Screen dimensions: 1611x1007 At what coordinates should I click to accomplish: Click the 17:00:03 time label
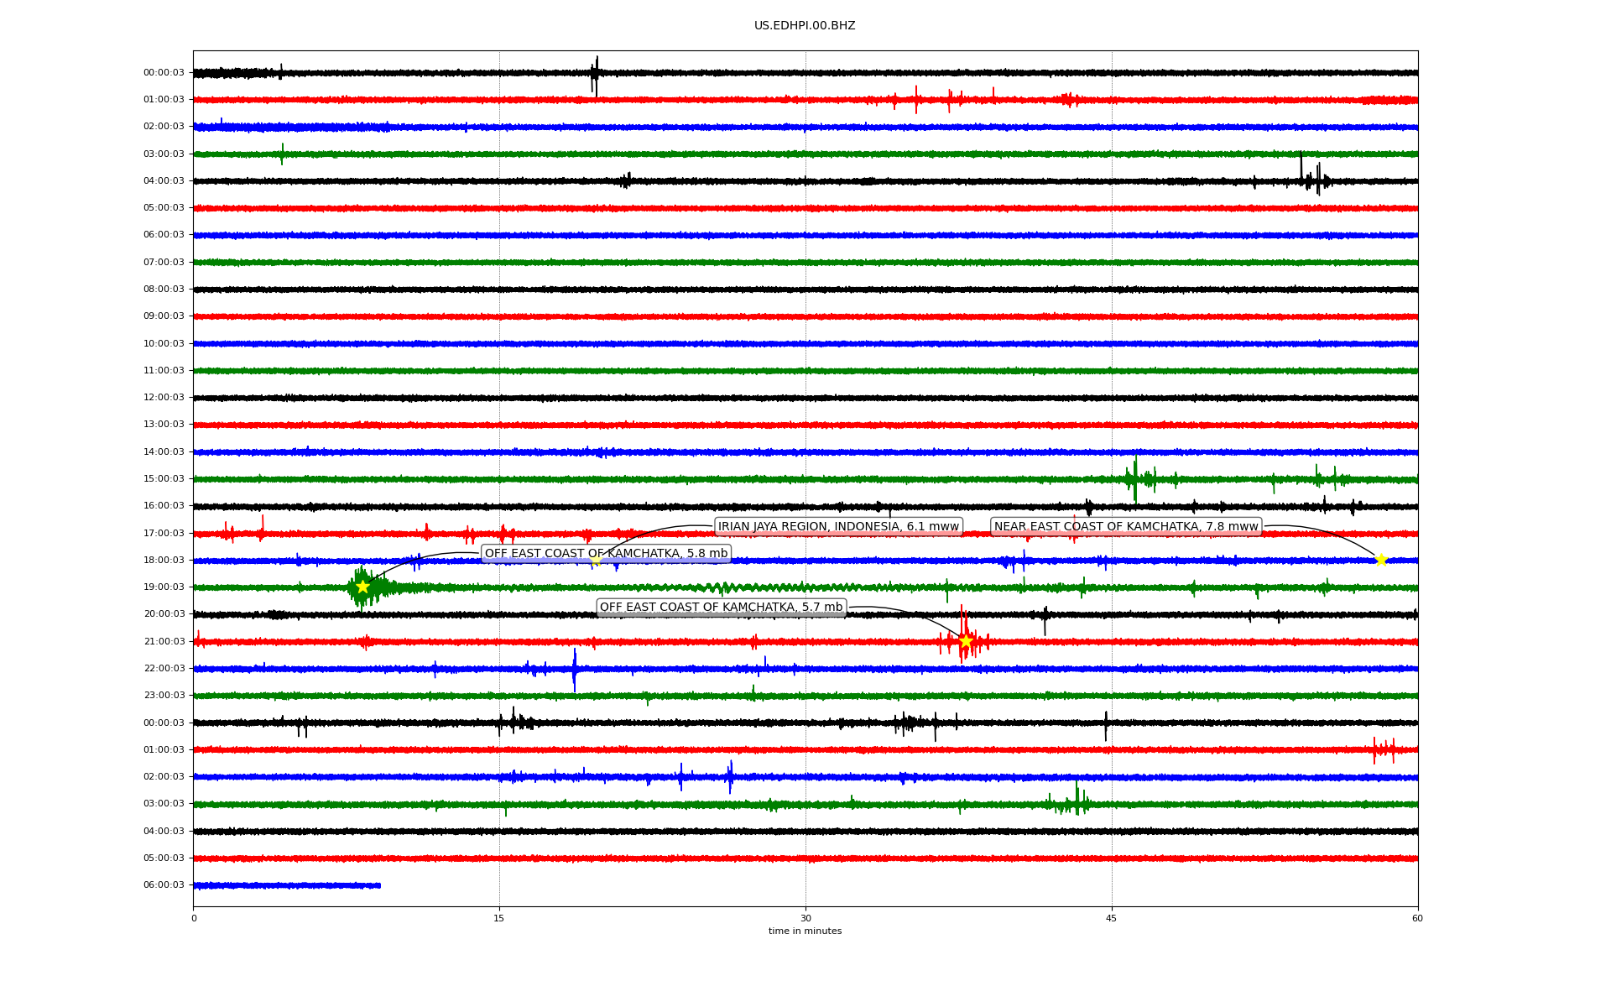pos(164,533)
